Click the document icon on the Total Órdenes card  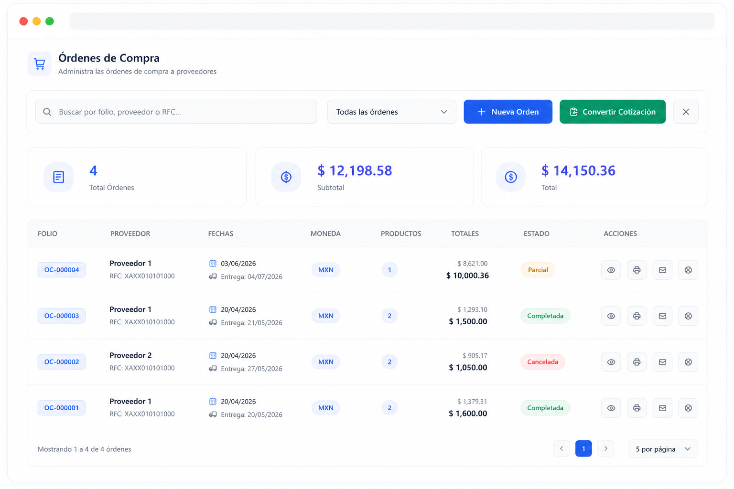click(59, 177)
